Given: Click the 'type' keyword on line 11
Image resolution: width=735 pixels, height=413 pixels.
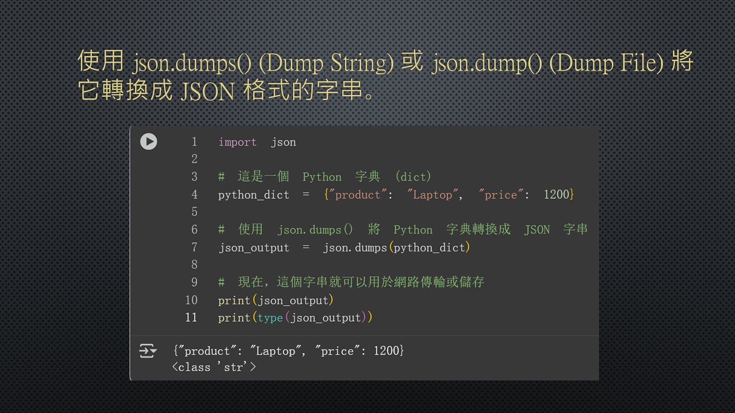Looking at the screenshot, I should [x=270, y=318].
